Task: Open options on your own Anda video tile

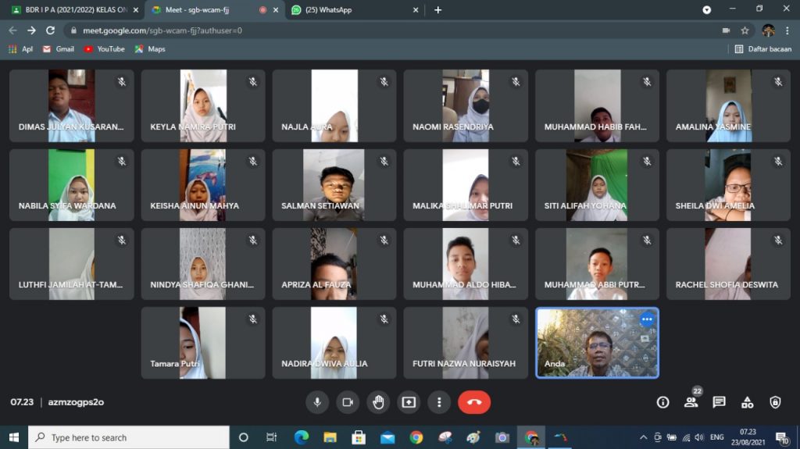Action: click(x=646, y=319)
